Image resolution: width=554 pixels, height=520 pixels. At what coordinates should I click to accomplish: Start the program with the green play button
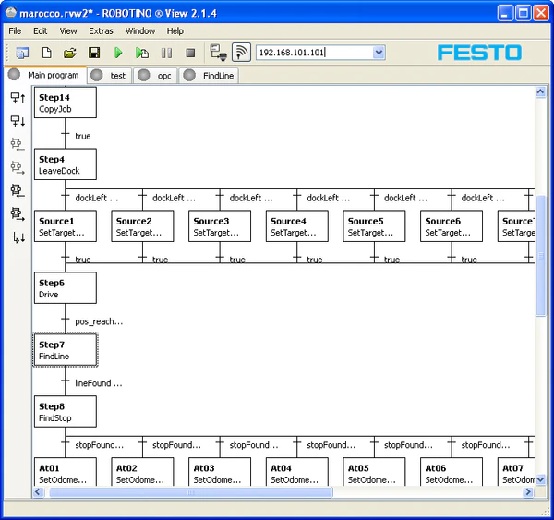click(x=118, y=54)
